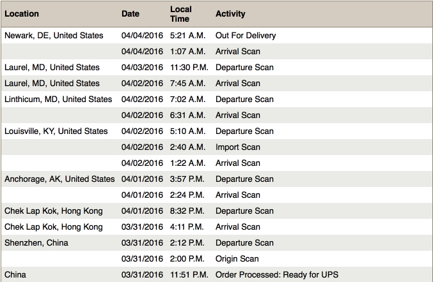The image size is (433, 282).
Task: Click the 7:45 A.M. Laurel arrival time
Action: coord(188,84)
